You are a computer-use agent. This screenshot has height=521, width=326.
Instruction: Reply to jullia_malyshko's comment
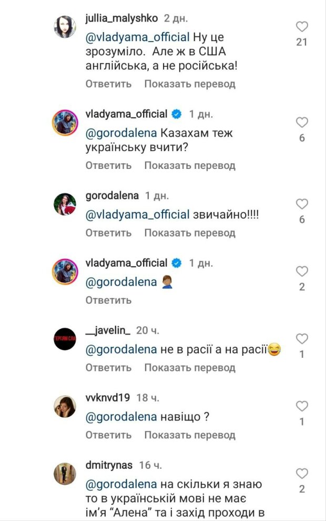click(108, 84)
